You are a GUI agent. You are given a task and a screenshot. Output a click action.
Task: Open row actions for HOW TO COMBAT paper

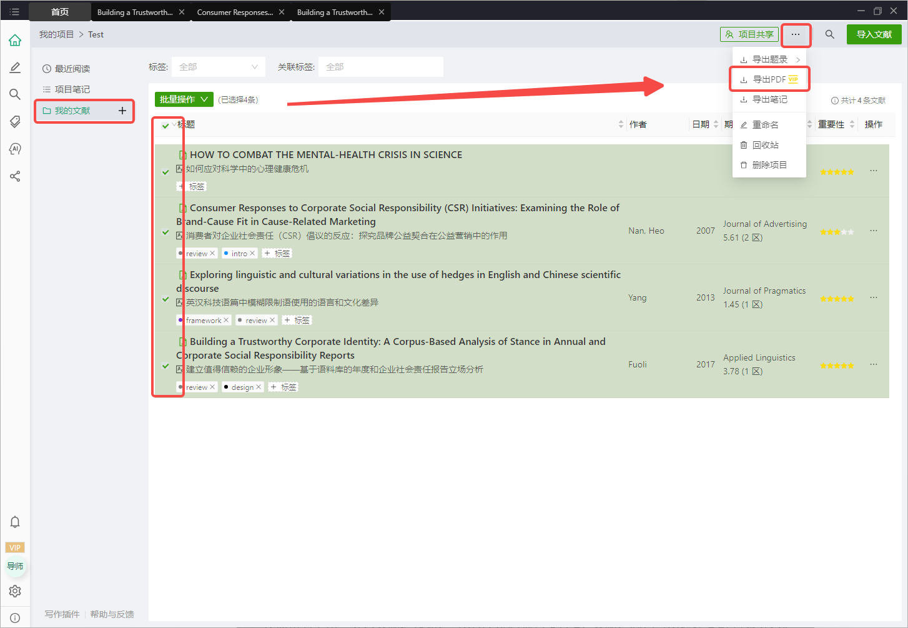coord(874,171)
